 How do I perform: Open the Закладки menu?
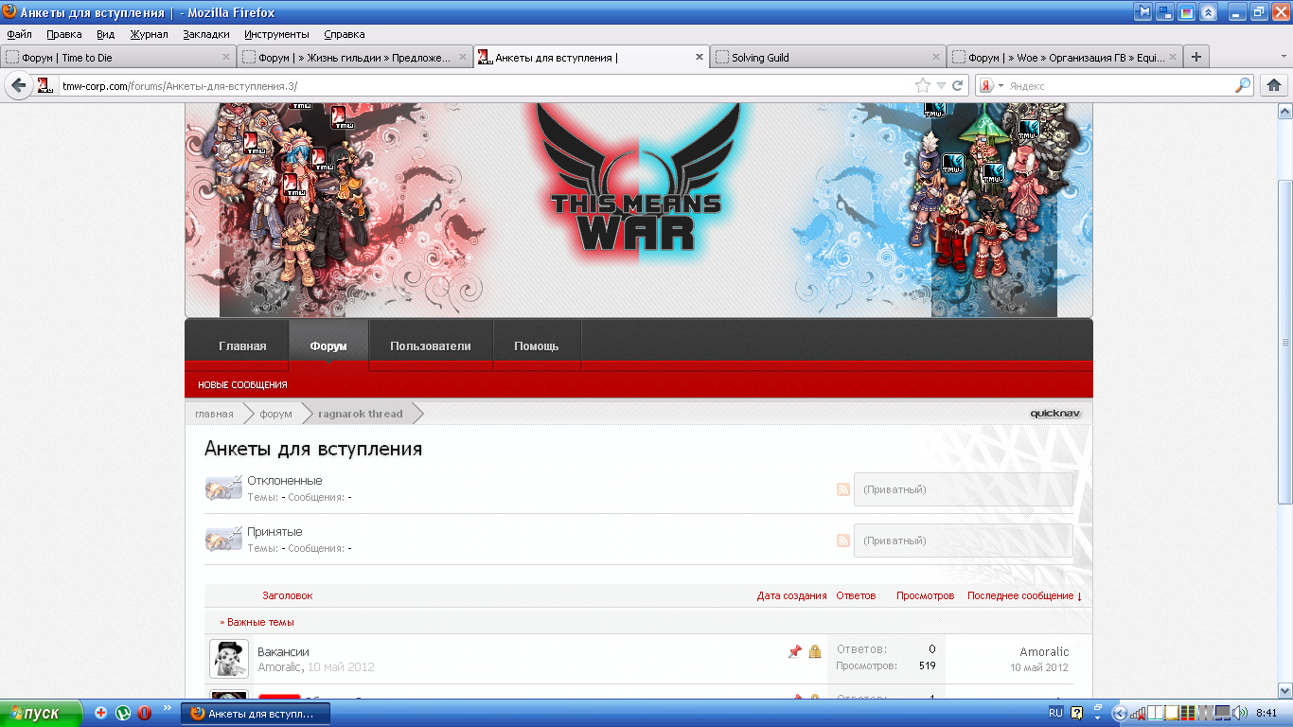(x=206, y=34)
